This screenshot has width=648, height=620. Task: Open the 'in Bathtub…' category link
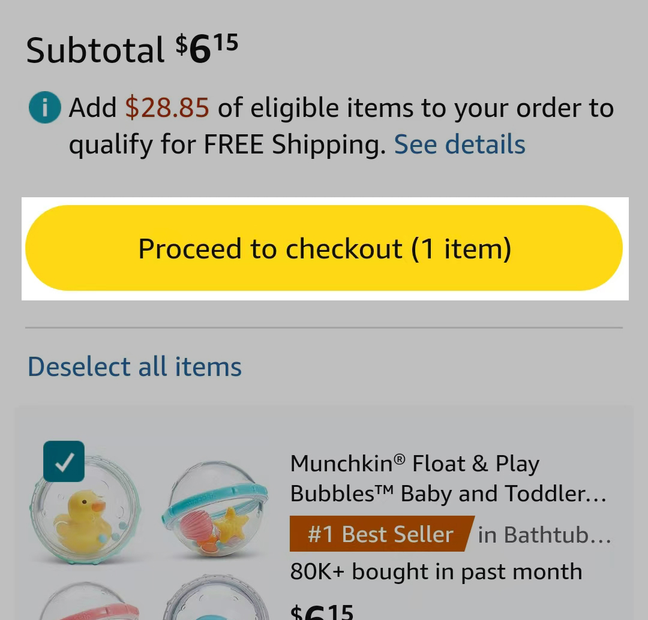coord(544,534)
